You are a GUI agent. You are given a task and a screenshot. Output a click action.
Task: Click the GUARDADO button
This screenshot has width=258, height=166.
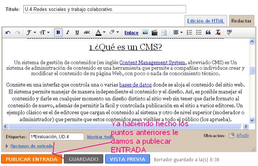[x=84, y=159]
